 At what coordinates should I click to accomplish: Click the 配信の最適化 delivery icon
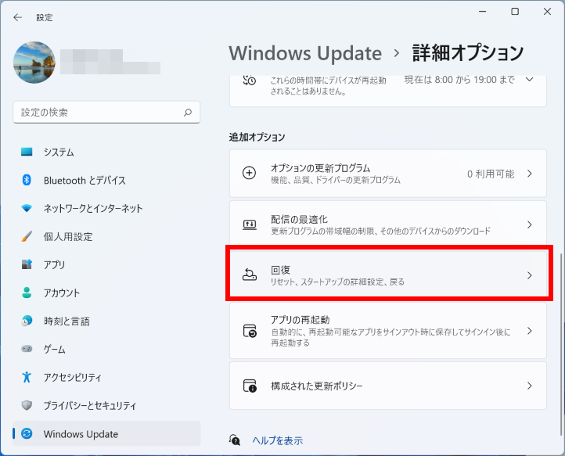[x=250, y=224]
